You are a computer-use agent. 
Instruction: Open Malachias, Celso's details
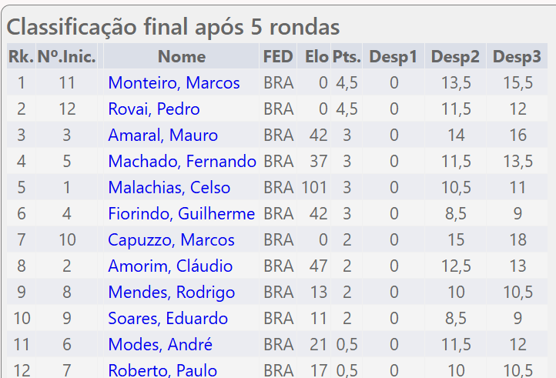tap(169, 188)
